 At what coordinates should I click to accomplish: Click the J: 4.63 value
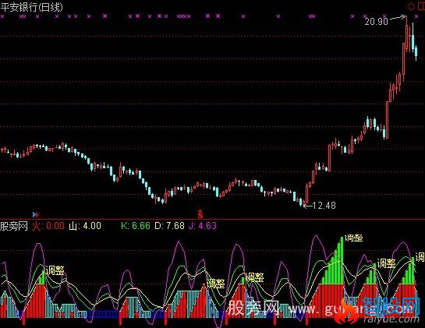coord(203,226)
